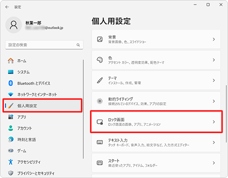The width and height of the screenshot is (228, 178).
Task: Expand the ロック画面 chevron arrow
Action: (214, 122)
